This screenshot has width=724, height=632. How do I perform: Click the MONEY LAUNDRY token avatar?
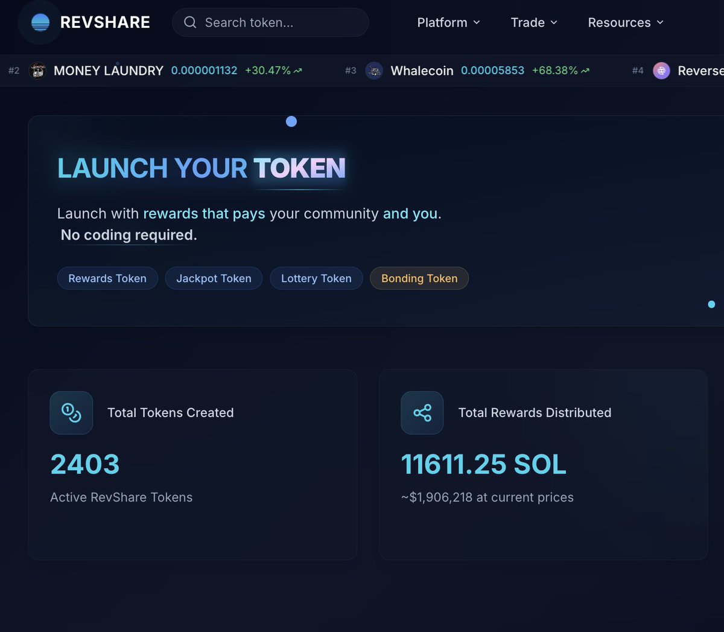tap(37, 71)
